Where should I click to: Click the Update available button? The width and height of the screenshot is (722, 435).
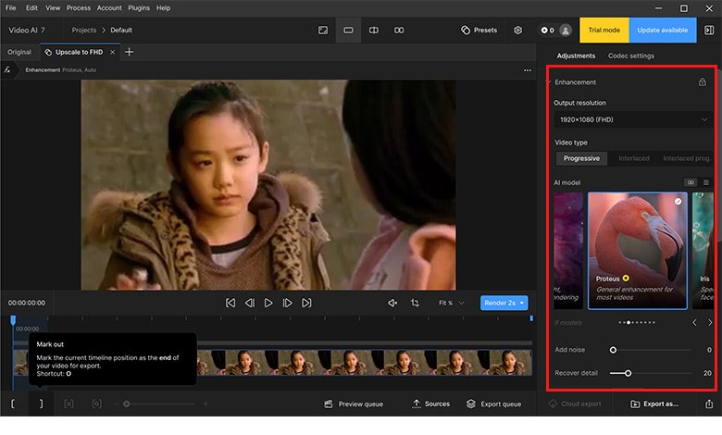coord(663,30)
